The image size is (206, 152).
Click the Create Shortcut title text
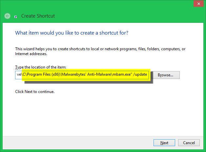(38, 16)
